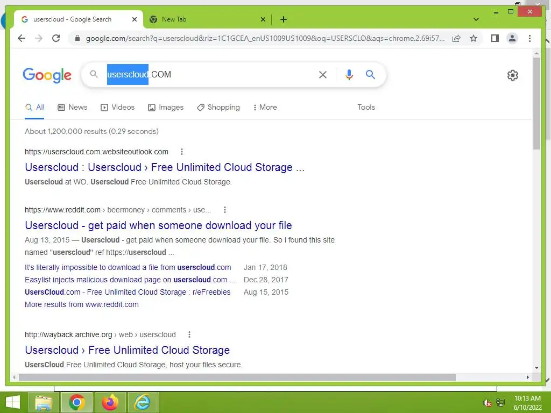Click the browser forward arrow

(x=39, y=38)
